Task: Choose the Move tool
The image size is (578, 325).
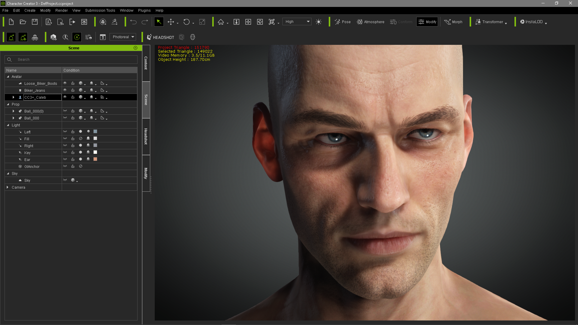Action: tap(171, 22)
